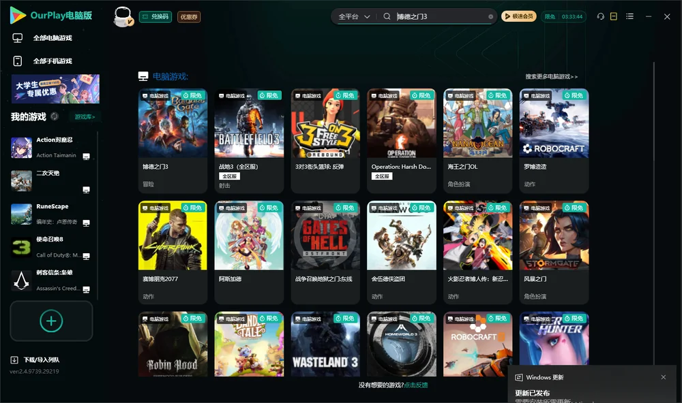Open 下载/导入列队 download queue
The image size is (682, 403).
(x=42, y=359)
